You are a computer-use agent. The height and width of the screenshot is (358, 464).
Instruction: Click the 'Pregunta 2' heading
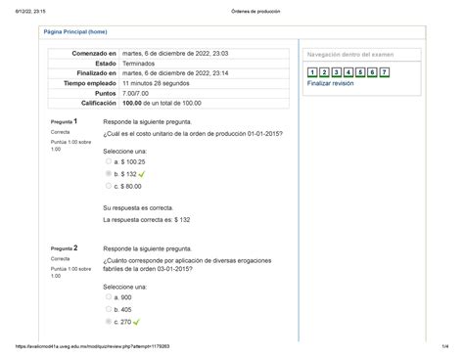64,248
